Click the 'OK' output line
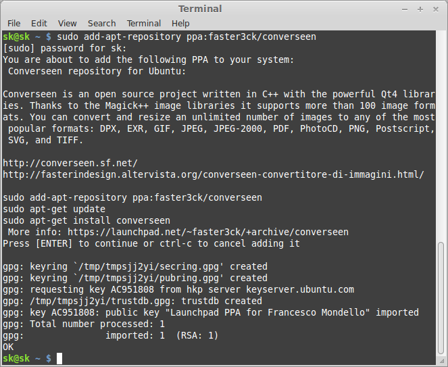This screenshot has height=367, width=448. click(x=8, y=347)
